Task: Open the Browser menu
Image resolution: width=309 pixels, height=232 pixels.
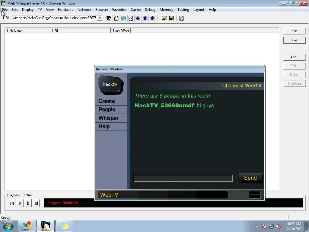Action: pyautogui.click(x=102, y=10)
